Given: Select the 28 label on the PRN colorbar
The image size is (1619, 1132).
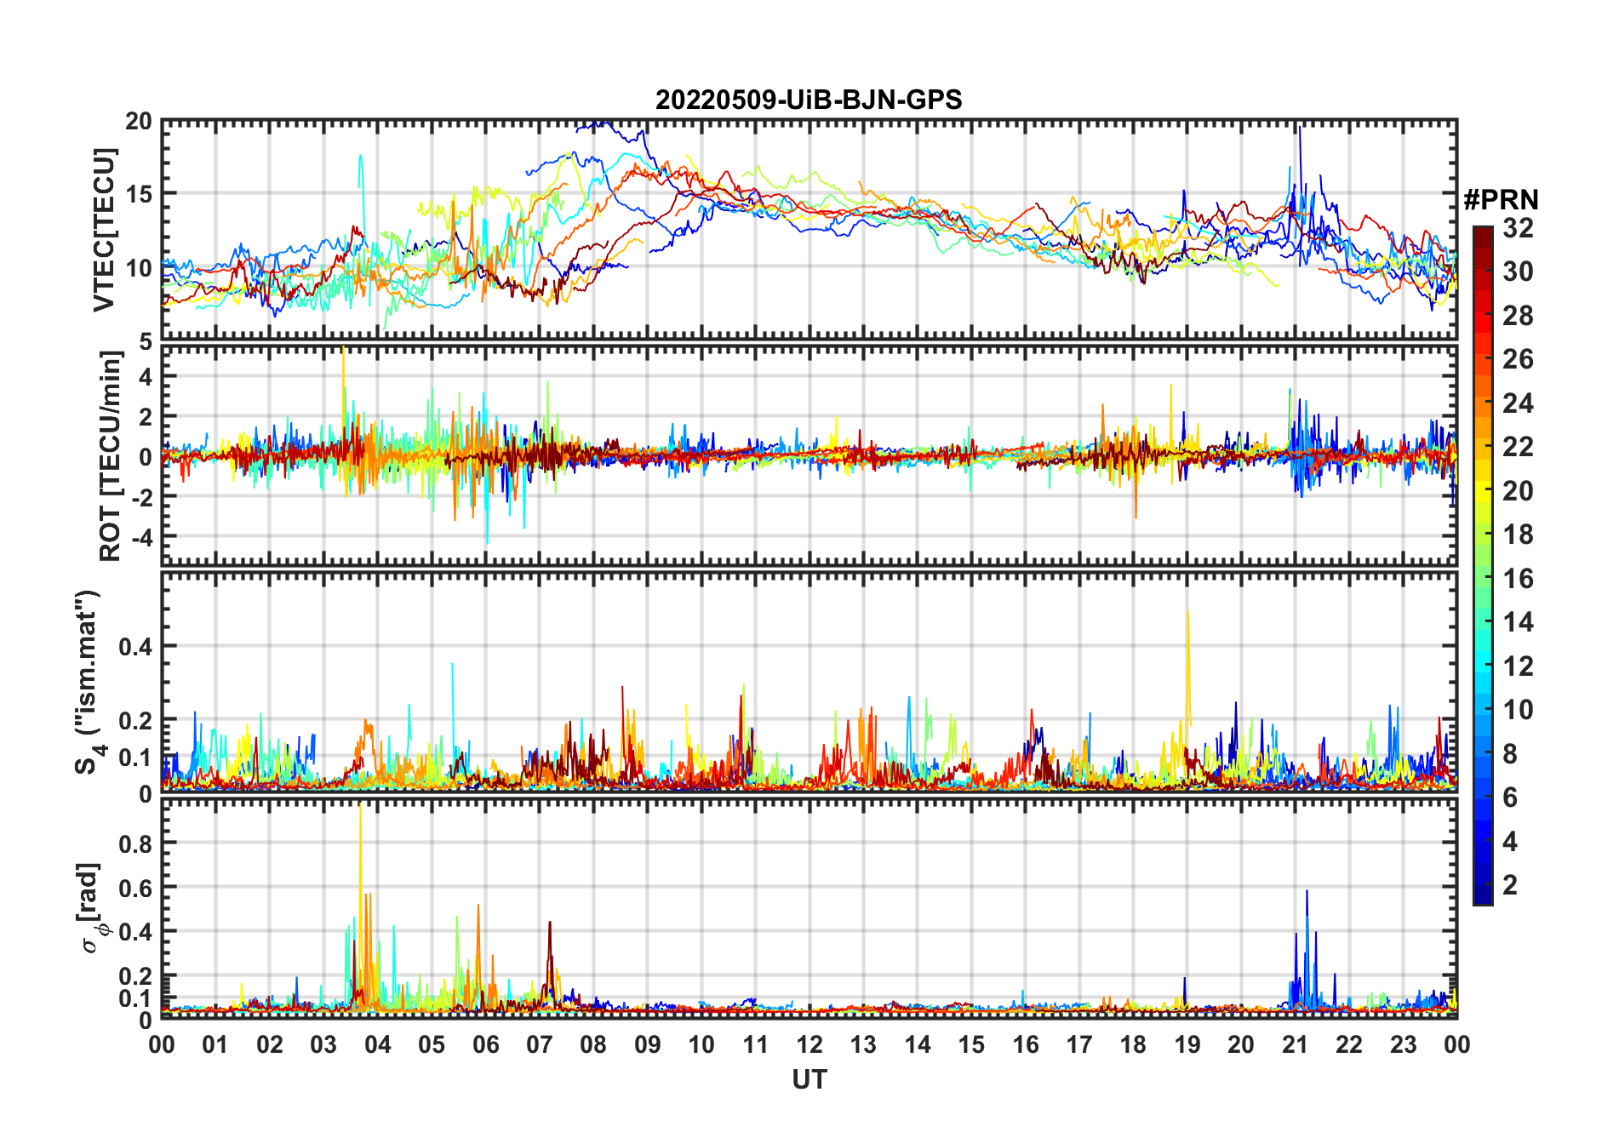Looking at the screenshot, I should (1518, 316).
